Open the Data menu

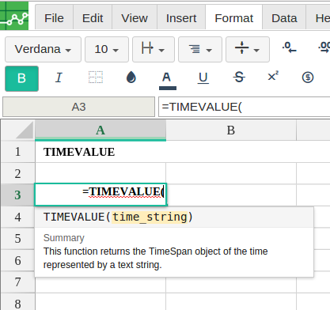[284, 18]
